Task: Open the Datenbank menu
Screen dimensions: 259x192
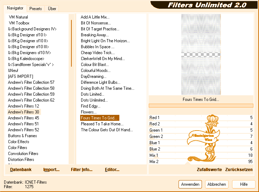Action: (21, 169)
